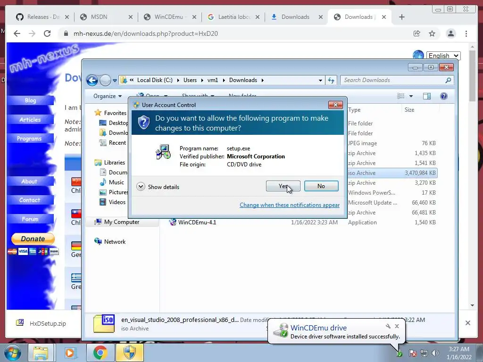Click the Chrome address bar URL
The height and width of the screenshot is (362, 483).
(x=145, y=33)
